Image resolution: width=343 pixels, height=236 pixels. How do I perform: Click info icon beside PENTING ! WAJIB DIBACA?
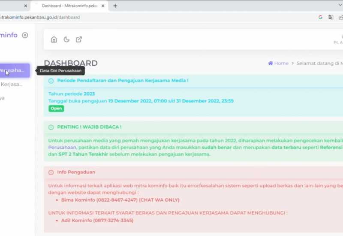pyautogui.click(x=51, y=127)
